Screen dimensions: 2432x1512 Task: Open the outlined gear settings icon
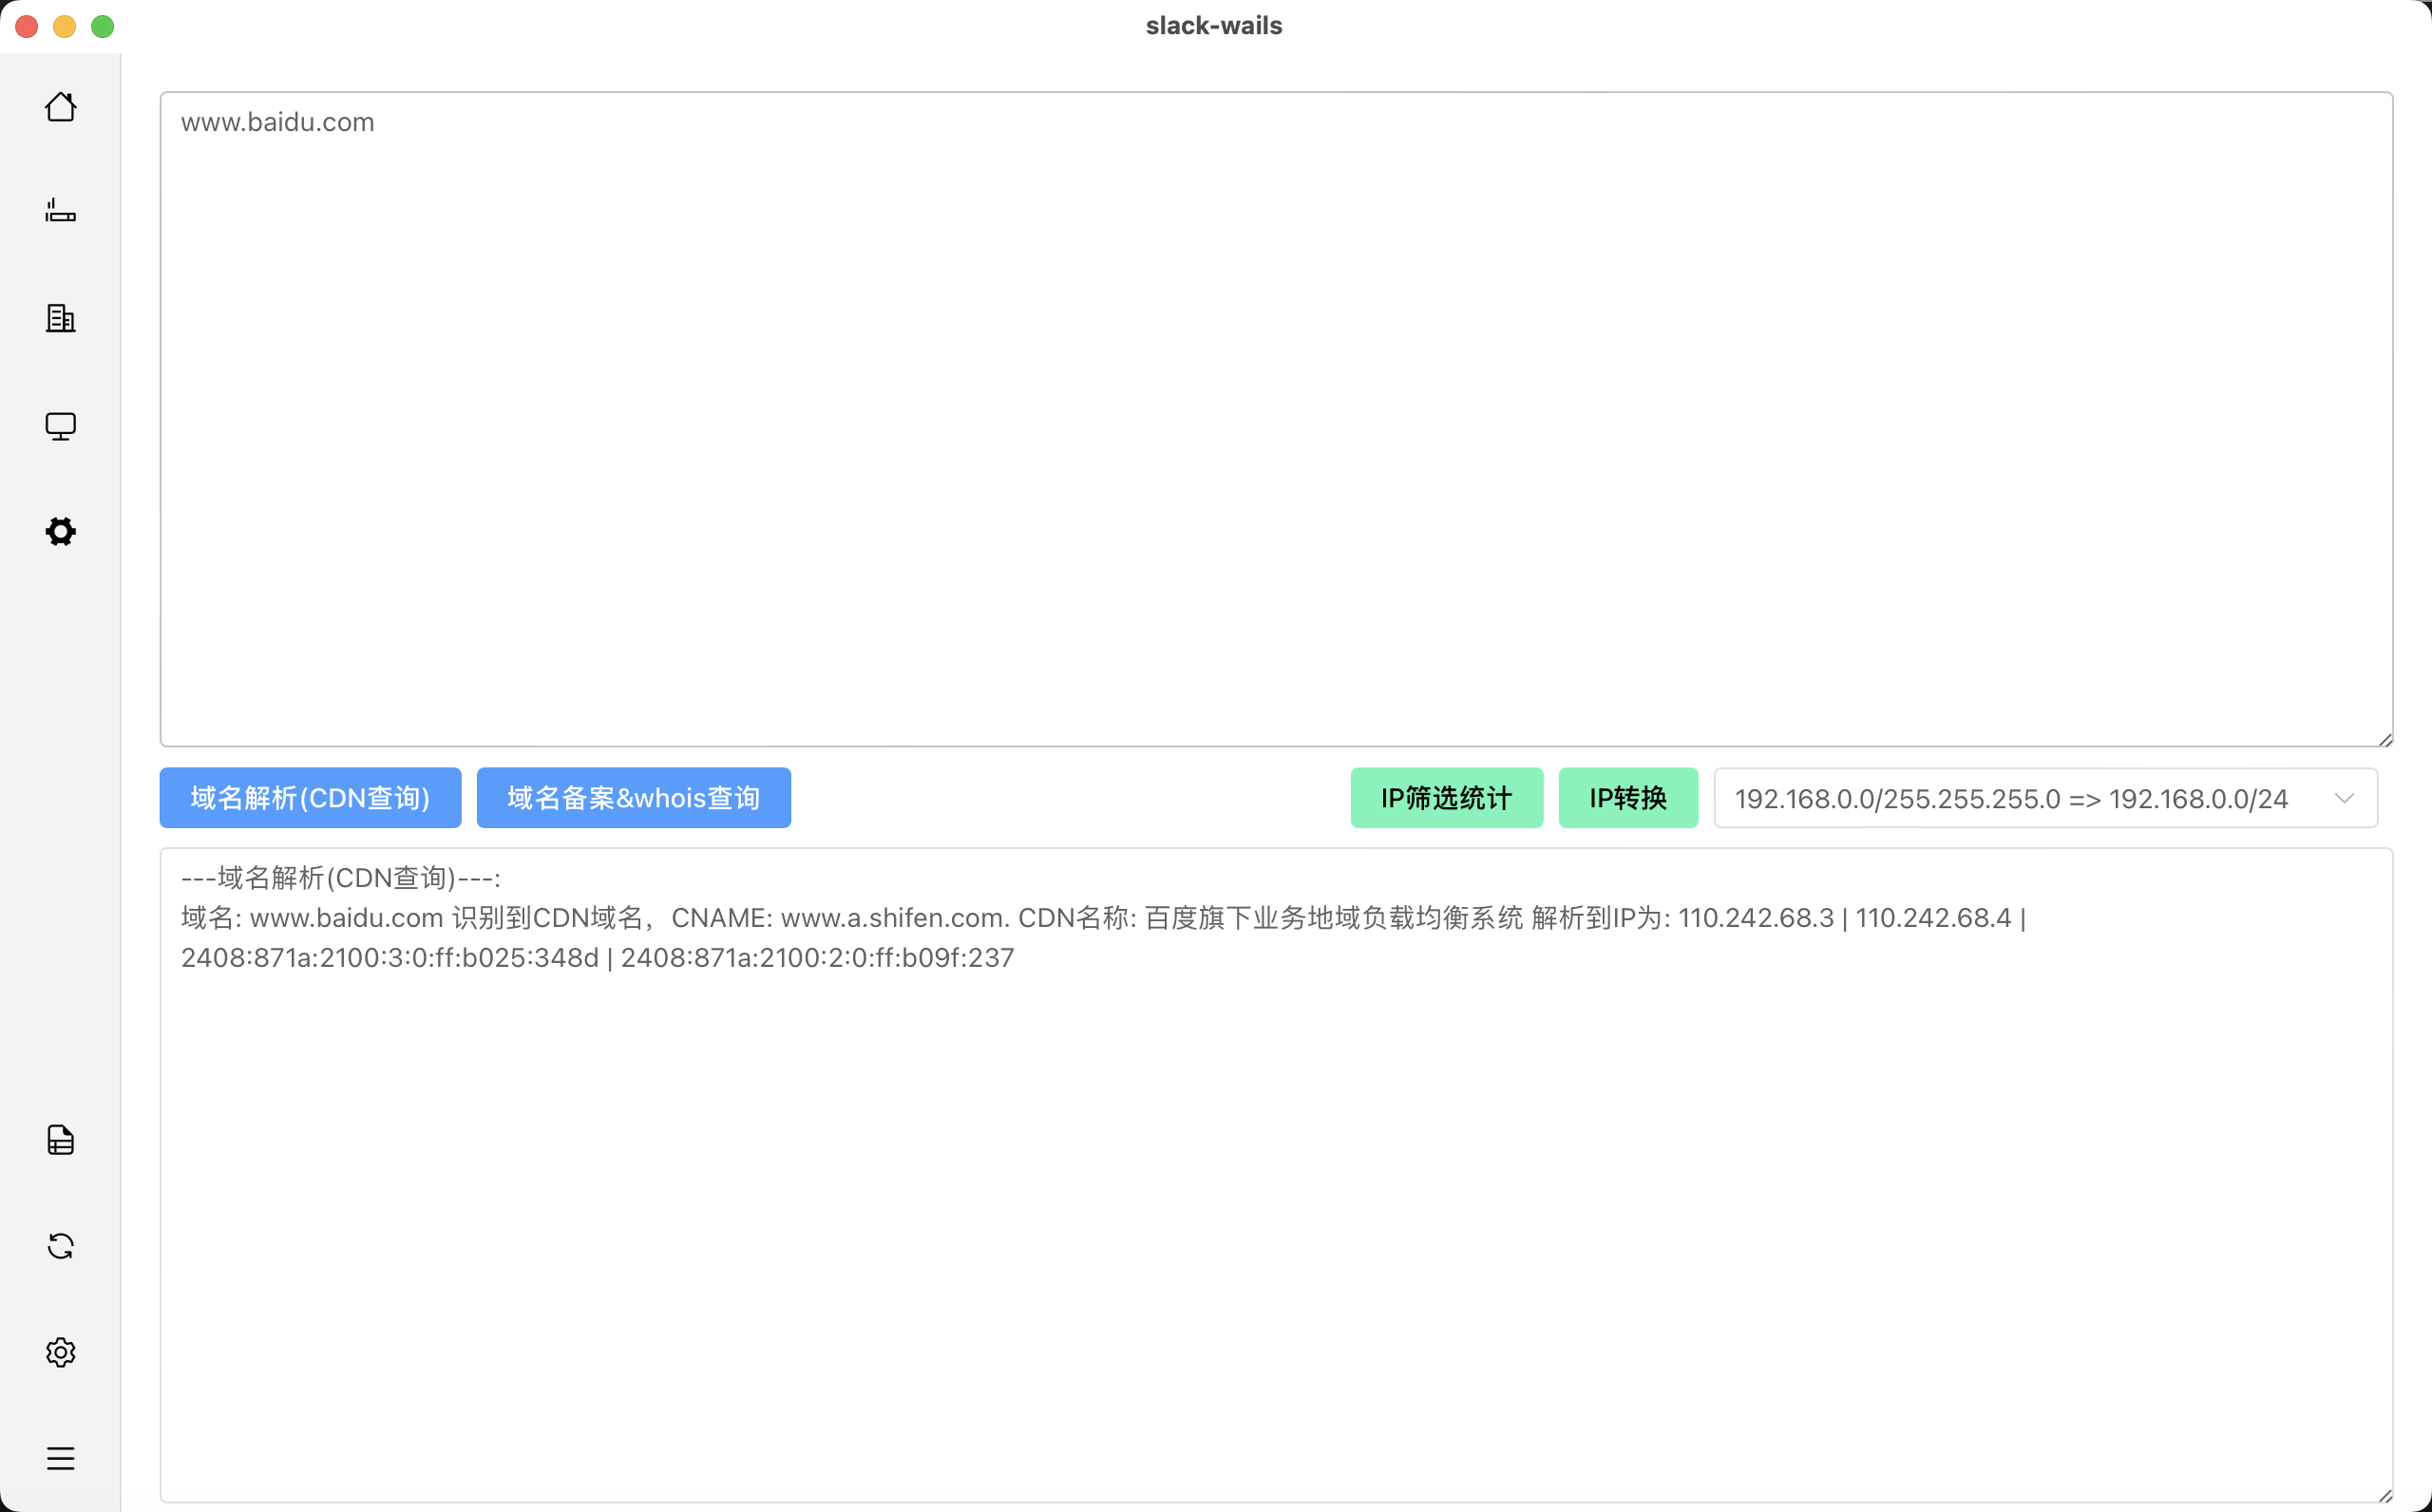(x=60, y=1352)
